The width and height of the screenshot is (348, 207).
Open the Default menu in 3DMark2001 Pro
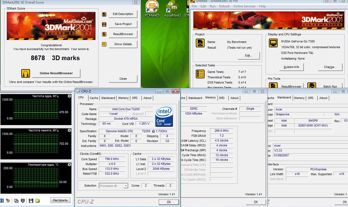pyautogui.click(x=224, y=6)
